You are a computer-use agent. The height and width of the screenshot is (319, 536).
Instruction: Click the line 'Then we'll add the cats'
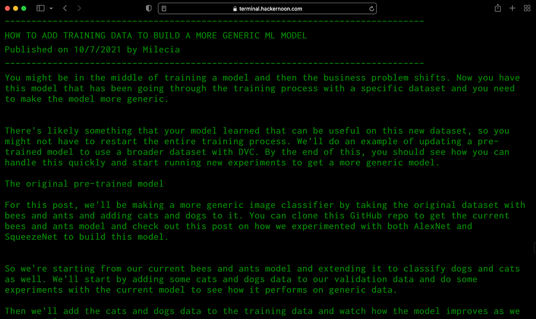tap(262, 311)
